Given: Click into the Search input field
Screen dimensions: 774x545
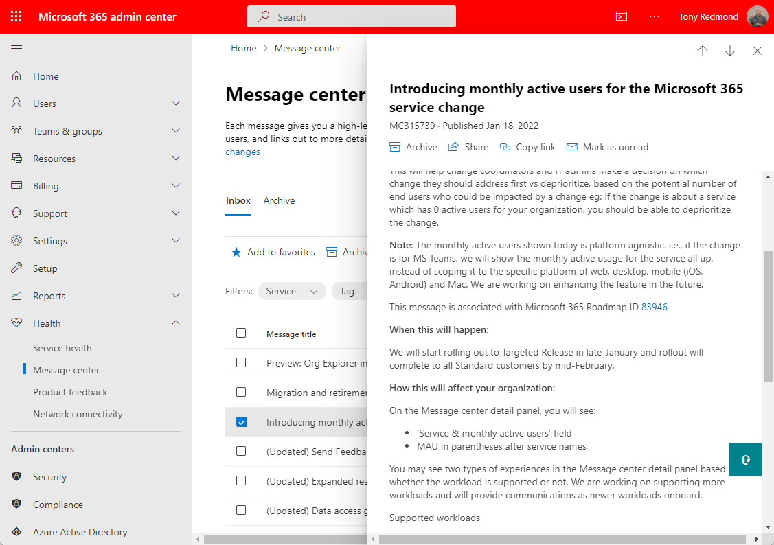Looking at the screenshot, I should tap(352, 16).
